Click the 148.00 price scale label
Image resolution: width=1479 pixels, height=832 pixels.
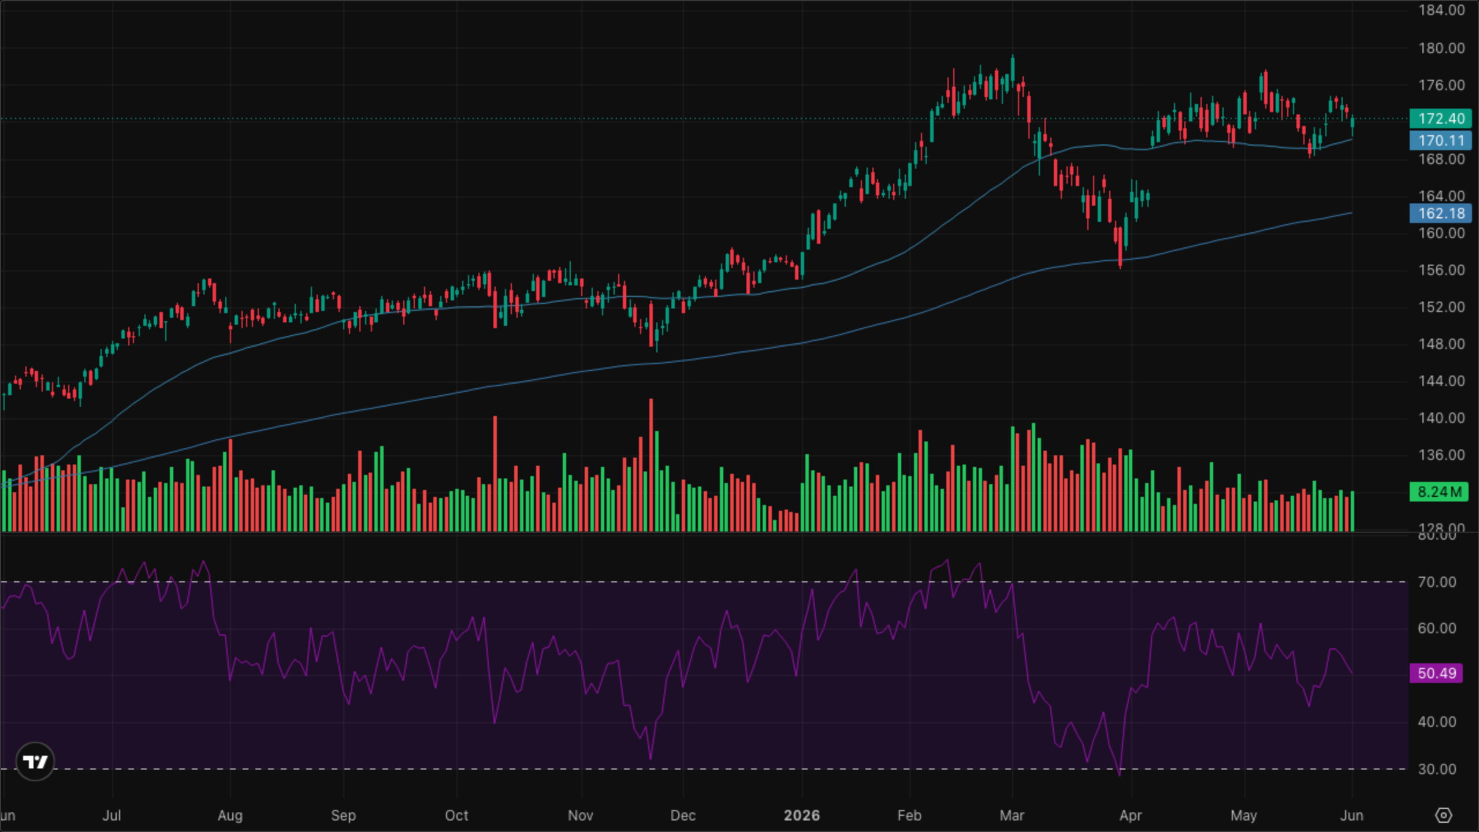[1441, 344]
